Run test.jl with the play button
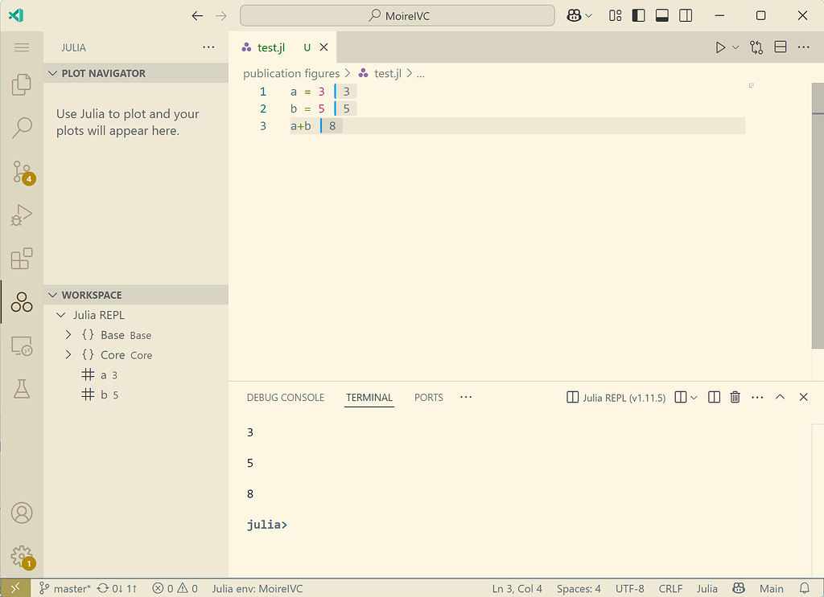This screenshot has width=824, height=597. (720, 47)
